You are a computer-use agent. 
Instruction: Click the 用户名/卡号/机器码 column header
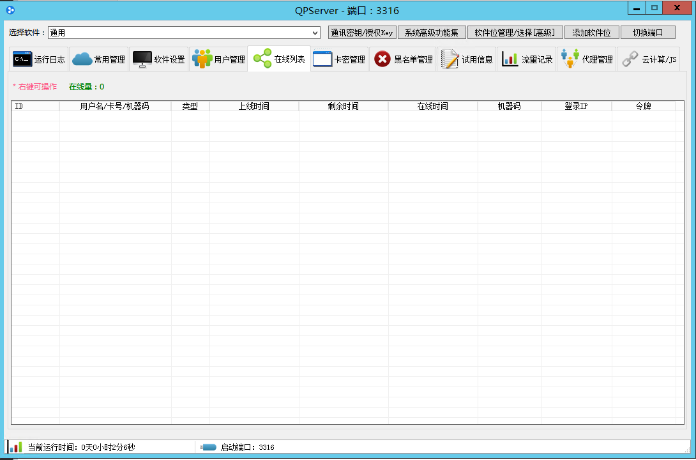(x=114, y=107)
